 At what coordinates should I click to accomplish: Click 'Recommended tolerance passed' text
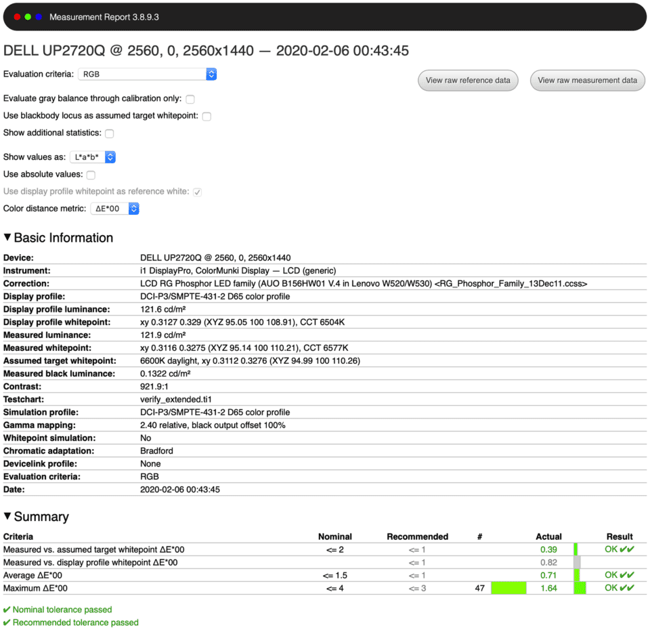pyautogui.click(x=75, y=623)
